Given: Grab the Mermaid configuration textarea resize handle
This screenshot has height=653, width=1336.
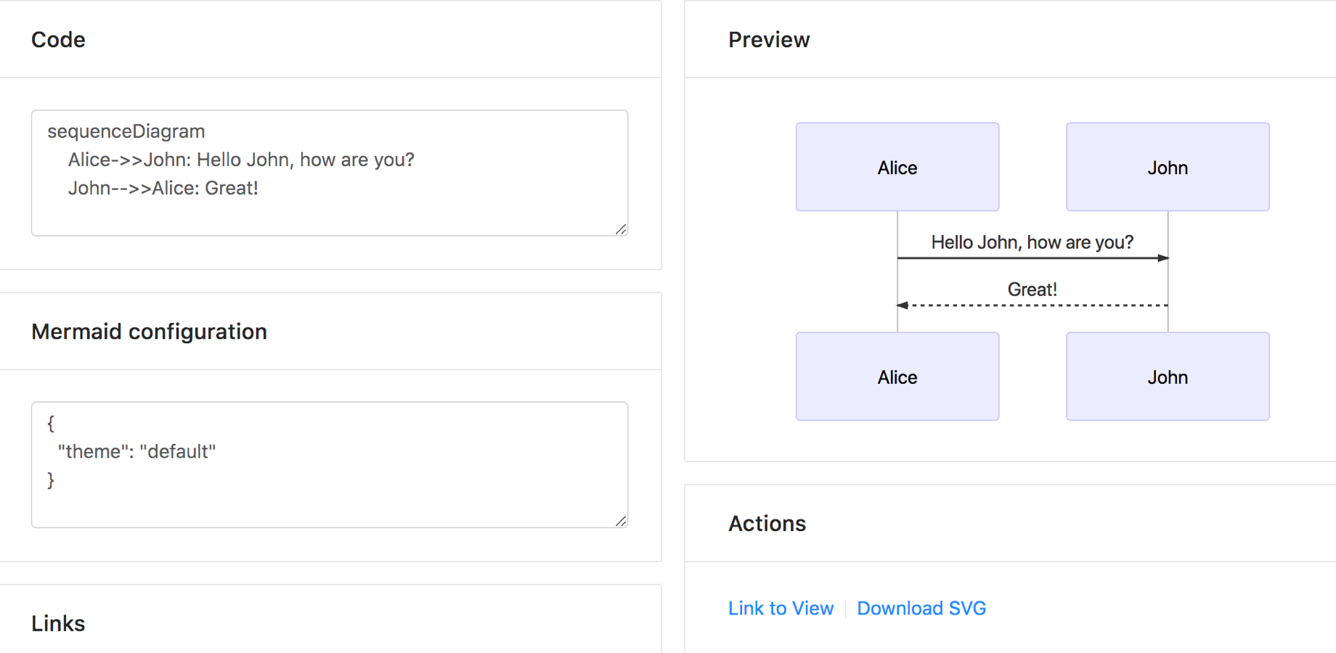Looking at the screenshot, I should pos(621,521).
